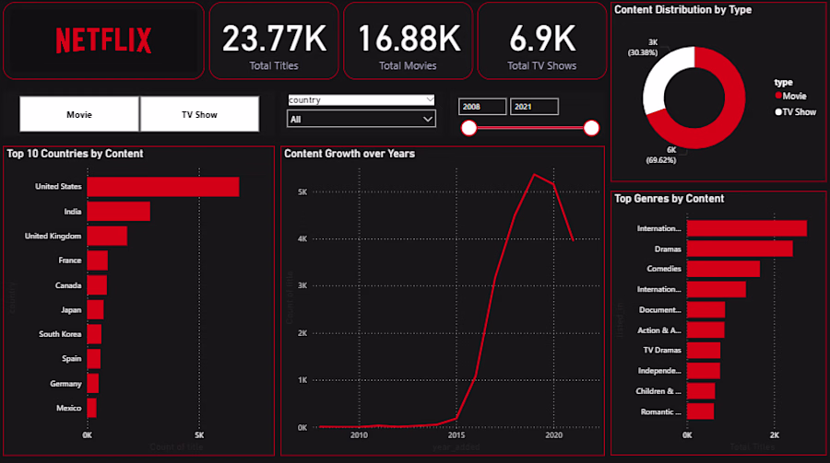The width and height of the screenshot is (830, 463).
Task: Select the United Kingdom bar
Action: [x=107, y=236]
